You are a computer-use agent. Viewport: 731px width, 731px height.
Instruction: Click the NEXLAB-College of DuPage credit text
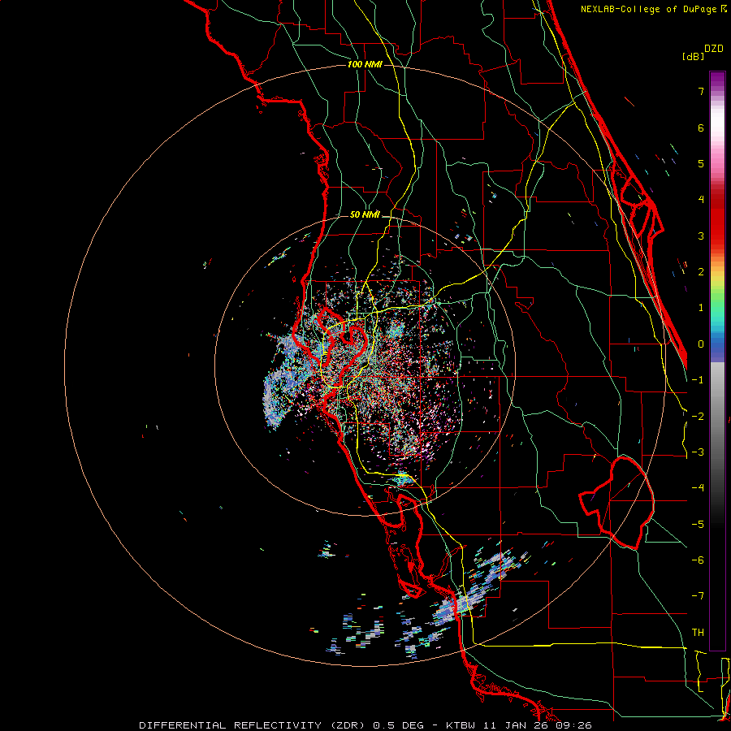pos(650,9)
